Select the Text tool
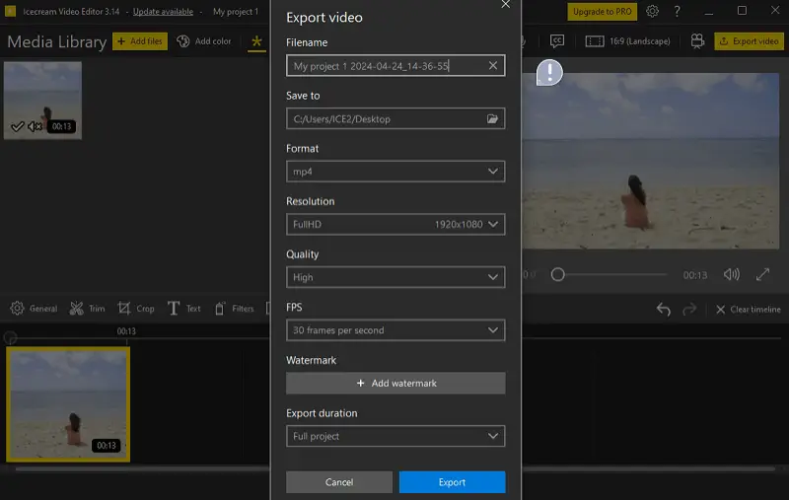Image resolution: width=789 pixels, height=500 pixels. click(183, 309)
